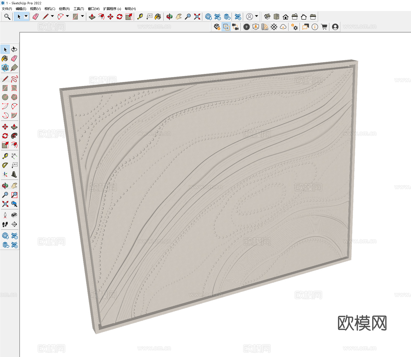Open the 工具(T) menu
This screenshot has width=411, height=357.
pos(79,9)
